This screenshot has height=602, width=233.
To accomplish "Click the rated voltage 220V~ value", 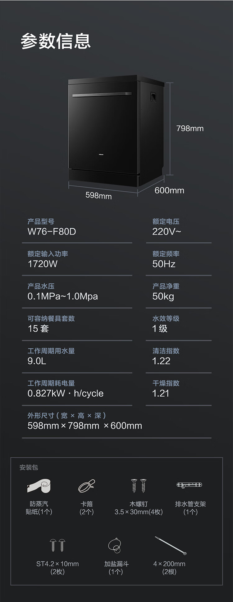I will pos(167,232).
